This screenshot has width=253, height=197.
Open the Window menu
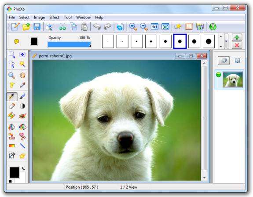click(x=83, y=17)
